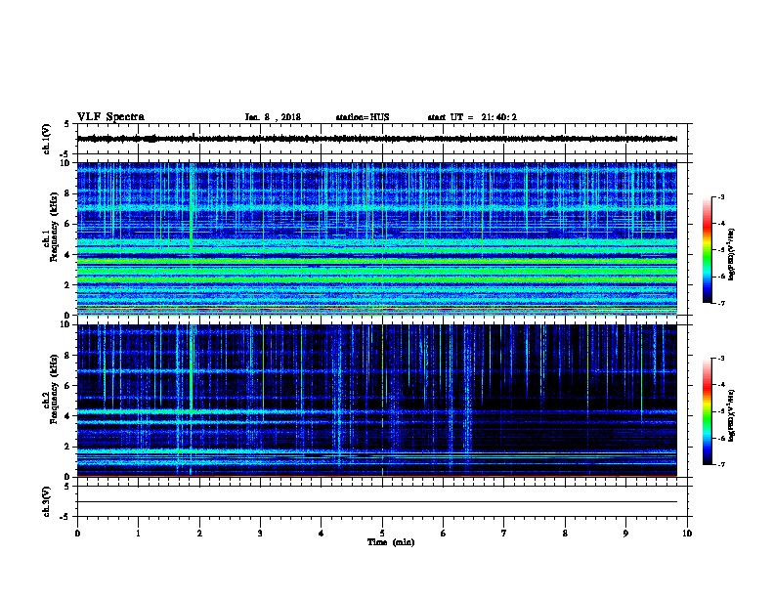
Task: Click the ch.1 spectrogram color scale bar
Action: 707,250
